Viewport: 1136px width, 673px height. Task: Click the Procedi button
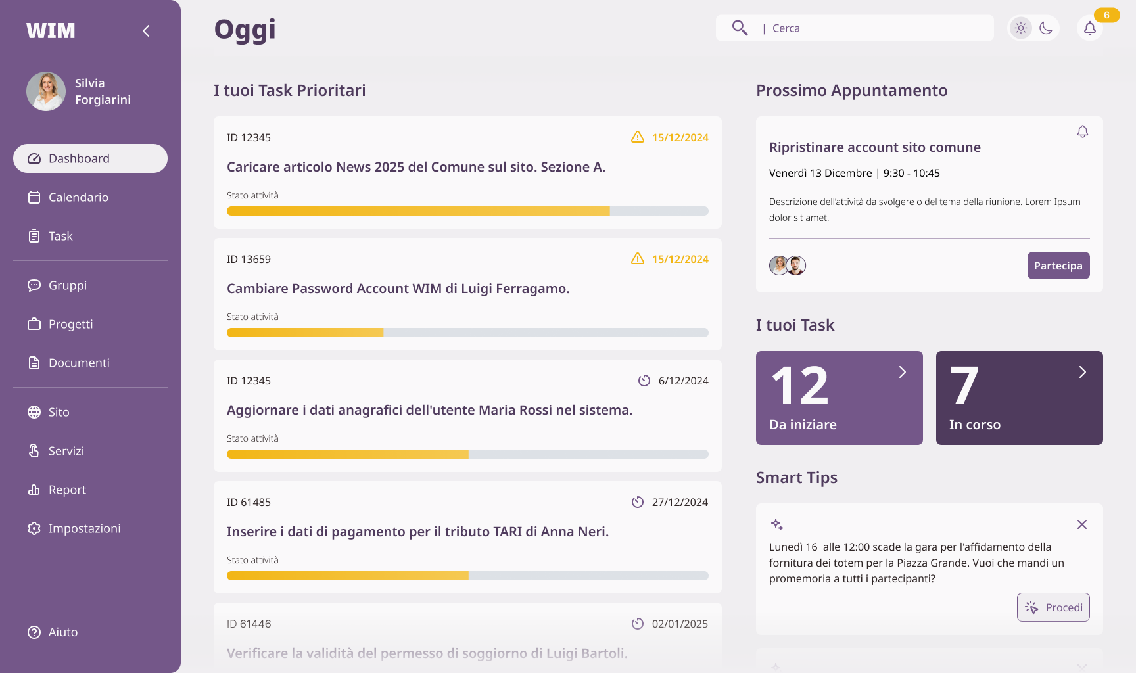point(1053,607)
